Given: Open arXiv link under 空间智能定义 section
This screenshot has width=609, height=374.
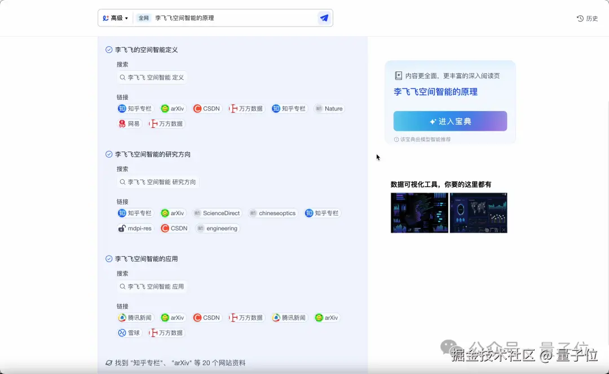Looking at the screenshot, I should pos(173,109).
